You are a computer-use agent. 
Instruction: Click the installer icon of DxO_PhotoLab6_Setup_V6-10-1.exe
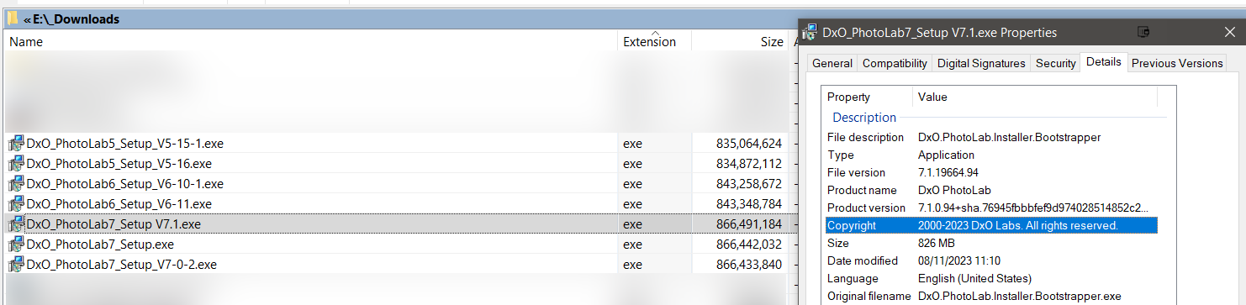point(16,183)
